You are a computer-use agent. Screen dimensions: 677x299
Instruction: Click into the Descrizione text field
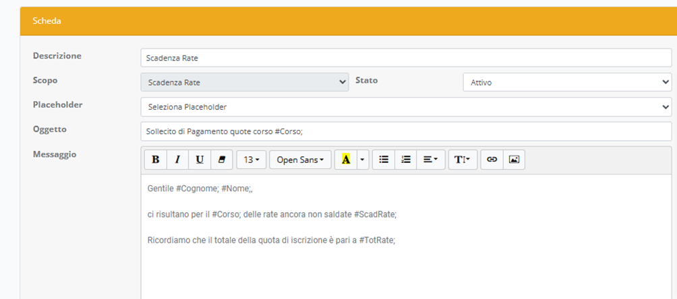click(405, 58)
